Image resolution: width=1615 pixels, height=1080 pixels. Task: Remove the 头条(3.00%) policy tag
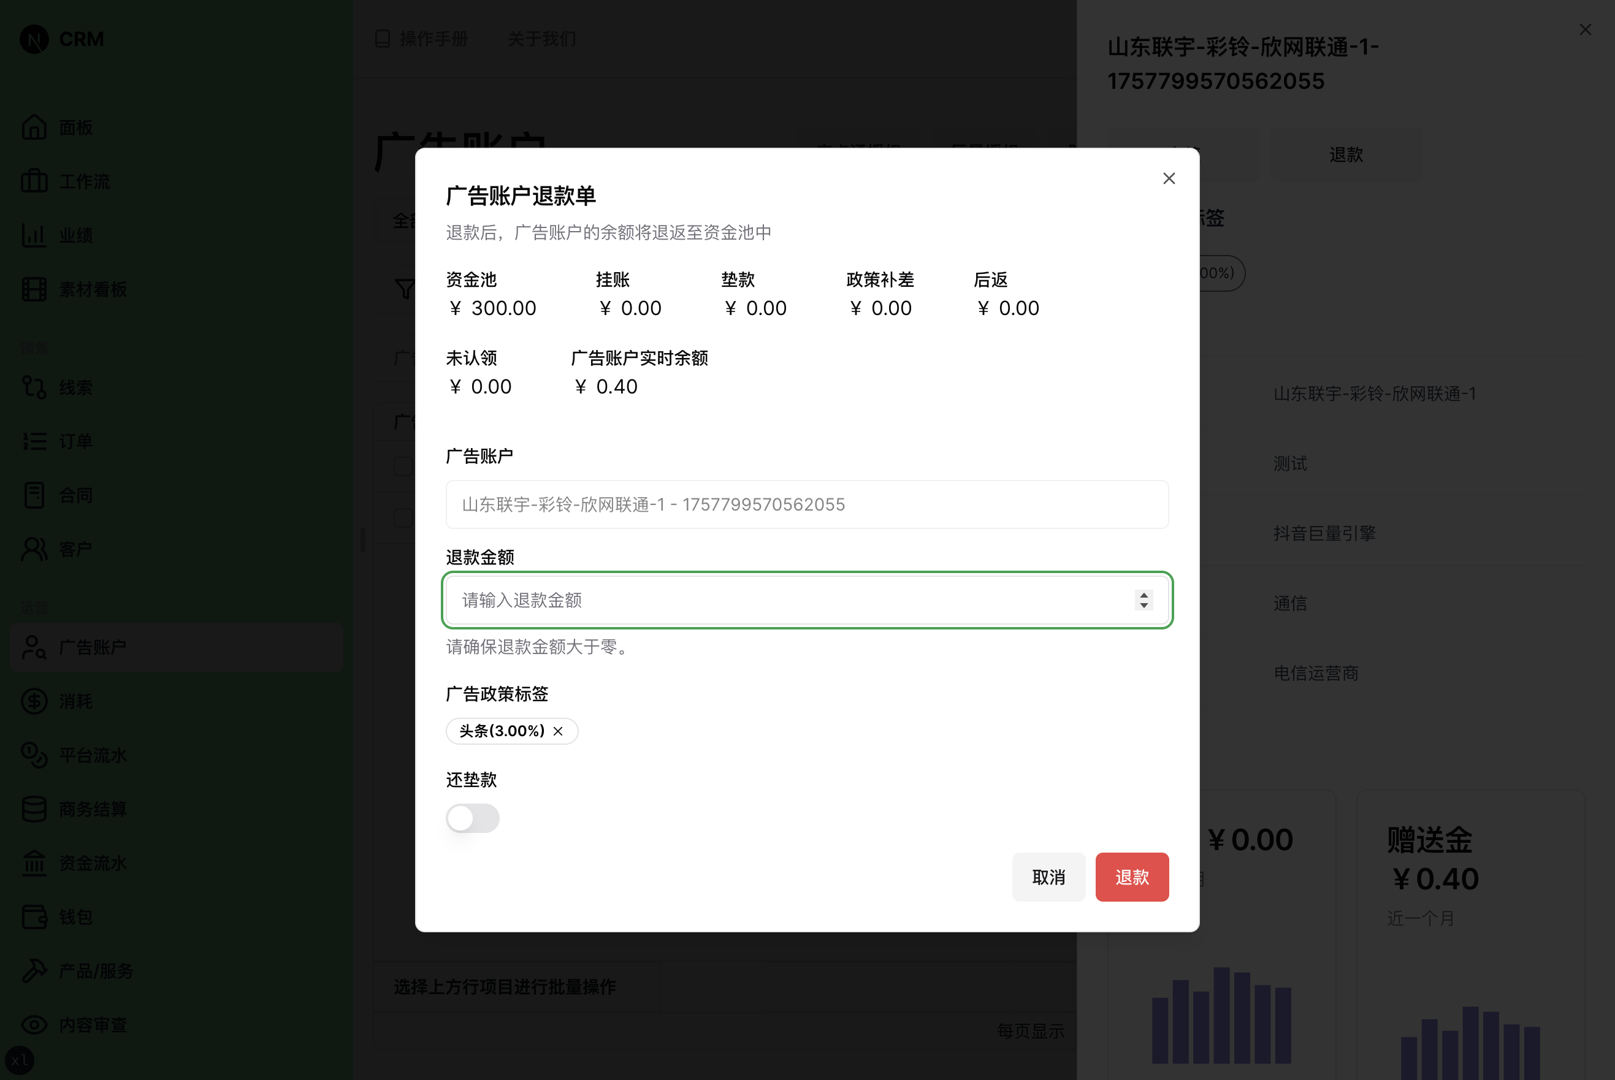pyautogui.click(x=559, y=731)
